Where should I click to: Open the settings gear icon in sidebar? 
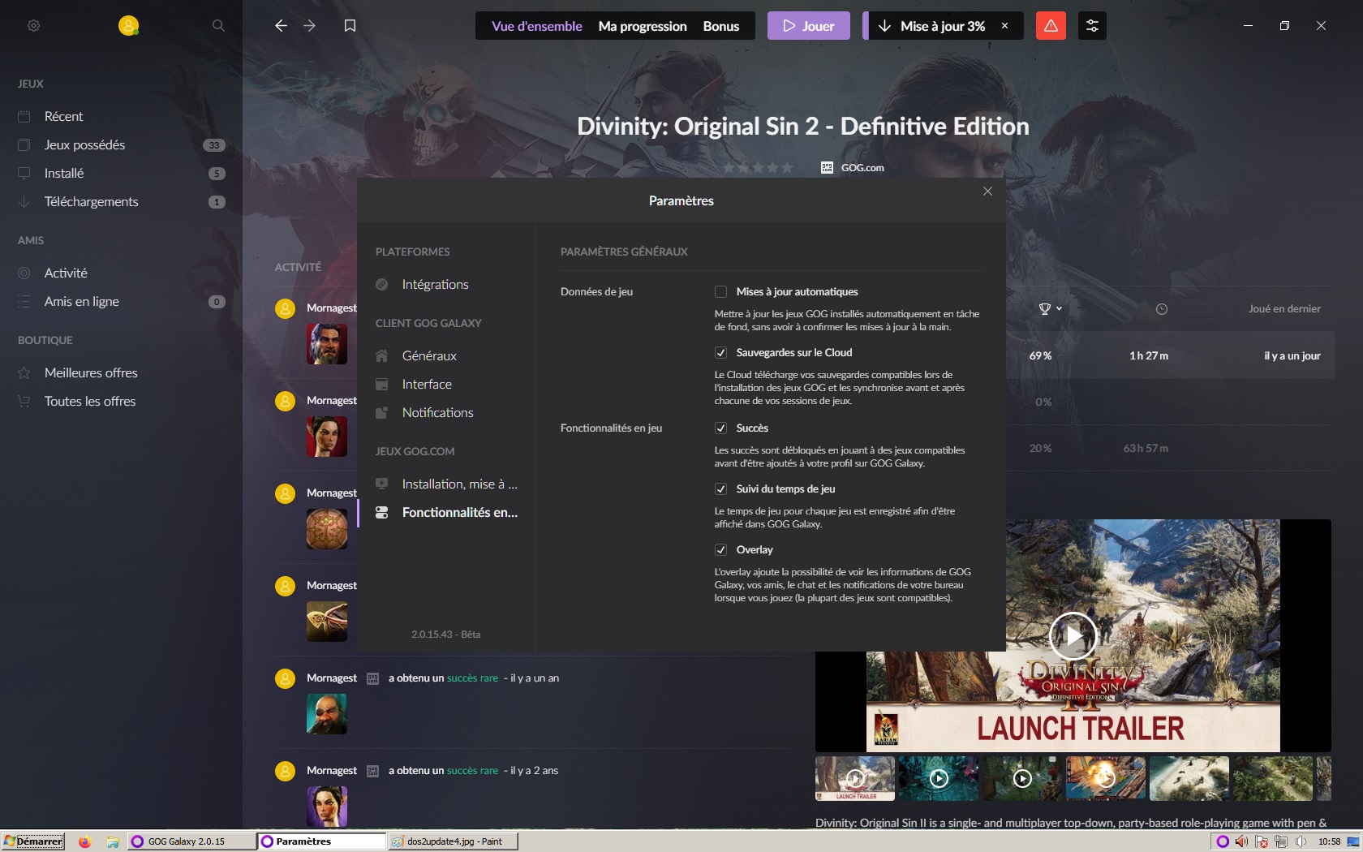[x=33, y=26]
